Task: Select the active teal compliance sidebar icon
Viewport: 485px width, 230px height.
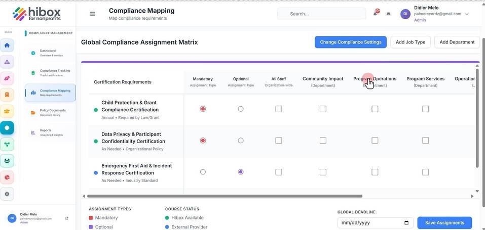Action: 7,128
